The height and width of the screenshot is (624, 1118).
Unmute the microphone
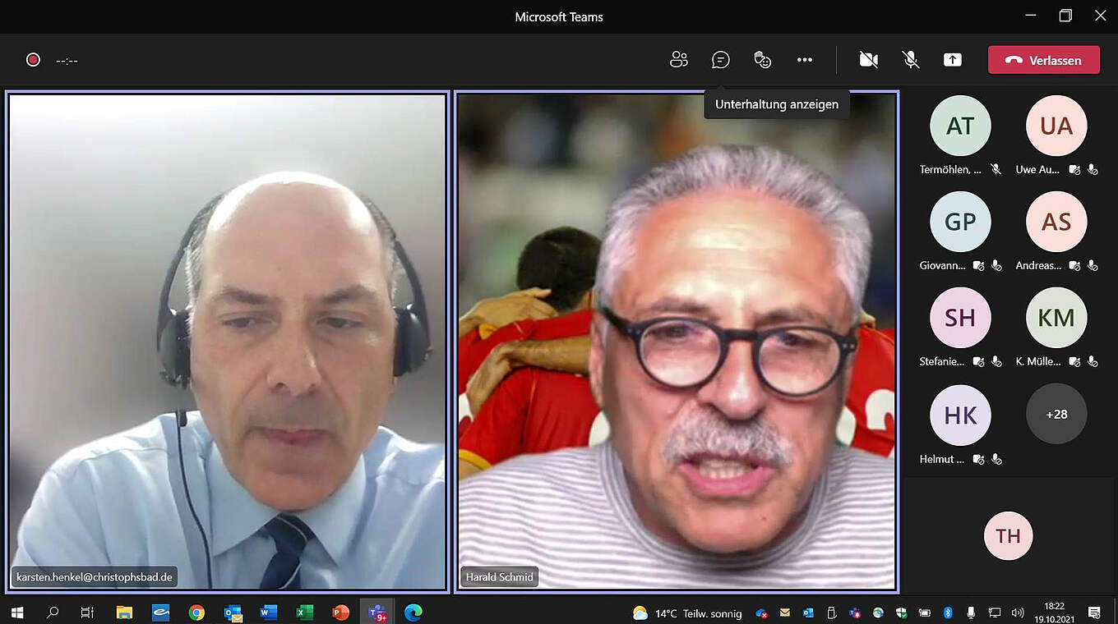pyautogui.click(x=910, y=60)
